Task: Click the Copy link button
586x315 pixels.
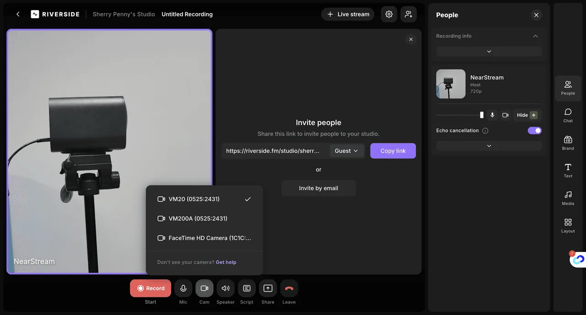Action: tap(393, 151)
